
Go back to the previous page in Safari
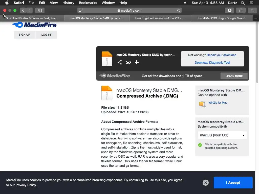[23, 10]
